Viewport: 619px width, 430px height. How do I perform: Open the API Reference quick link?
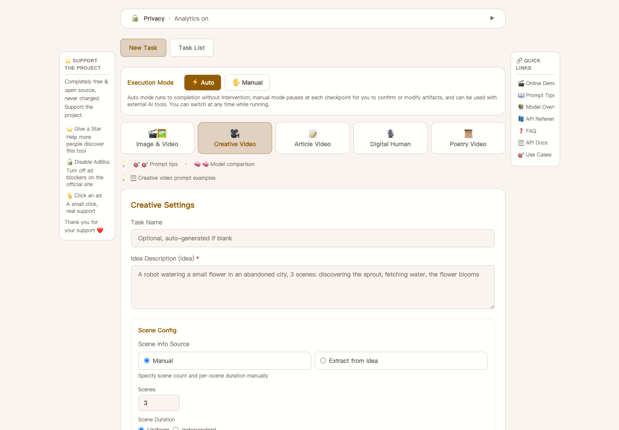pyautogui.click(x=536, y=119)
